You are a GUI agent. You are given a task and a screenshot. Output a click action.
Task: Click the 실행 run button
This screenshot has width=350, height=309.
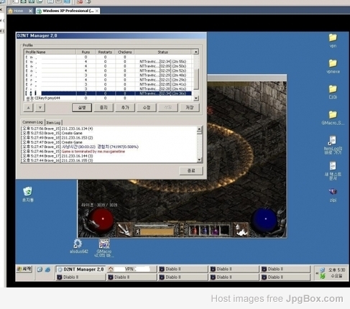coord(82,108)
